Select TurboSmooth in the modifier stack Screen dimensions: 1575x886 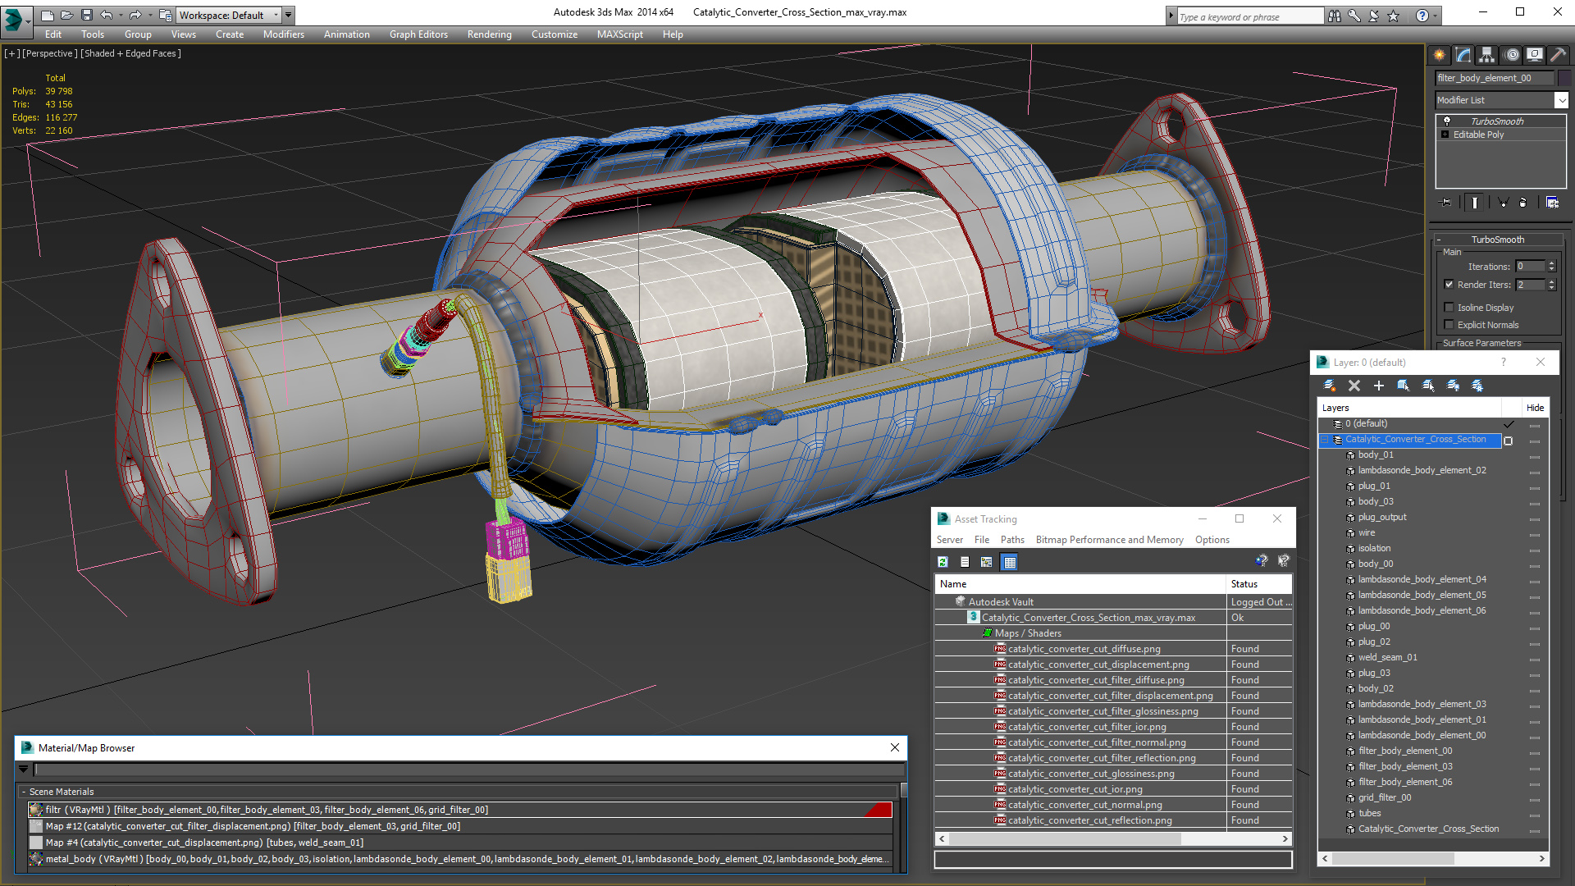(x=1496, y=121)
